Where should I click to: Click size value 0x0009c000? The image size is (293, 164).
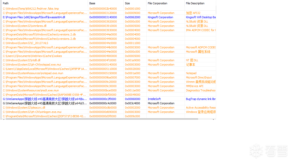click(x=133, y=116)
